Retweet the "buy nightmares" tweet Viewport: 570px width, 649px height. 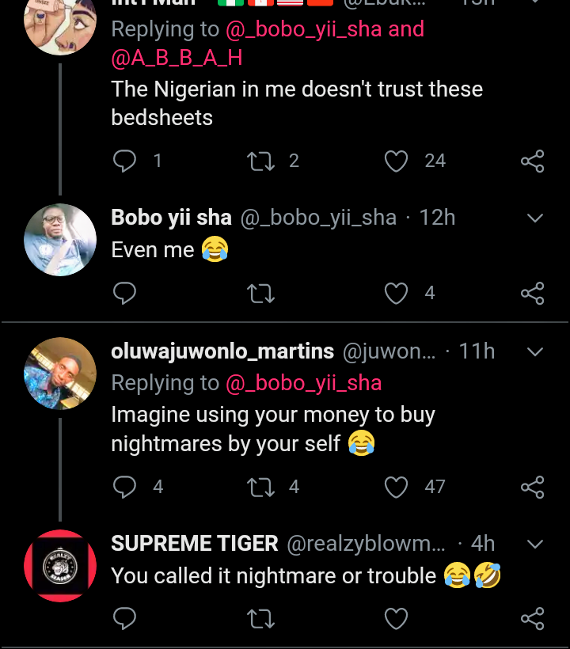coord(260,487)
